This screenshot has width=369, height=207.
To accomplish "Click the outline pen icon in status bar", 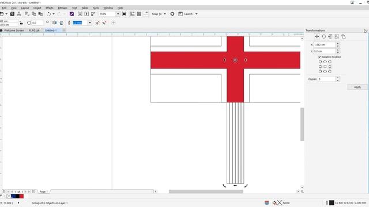I will 327,203.
